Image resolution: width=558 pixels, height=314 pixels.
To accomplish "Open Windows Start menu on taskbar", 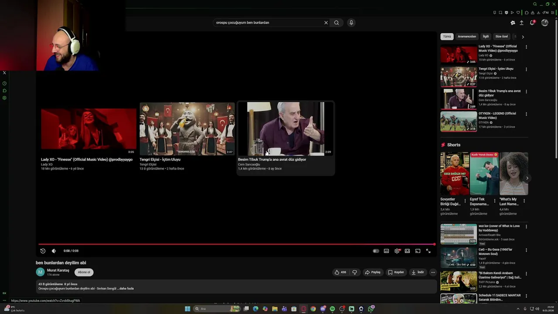I will [187, 309].
